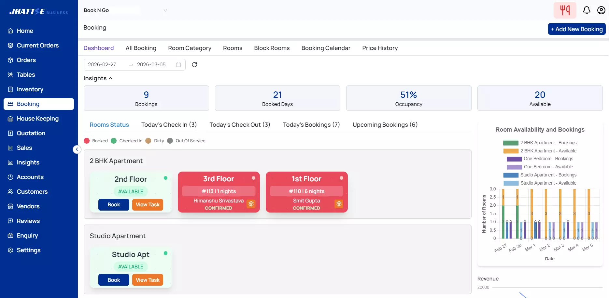Screen dimensions: 609x298
Task: Open the Book N Go location dropdown
Action: pos(166,10)
